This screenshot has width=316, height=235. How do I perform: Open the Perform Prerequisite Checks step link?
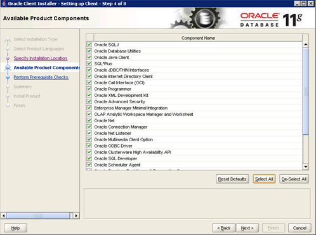[41, 77]
